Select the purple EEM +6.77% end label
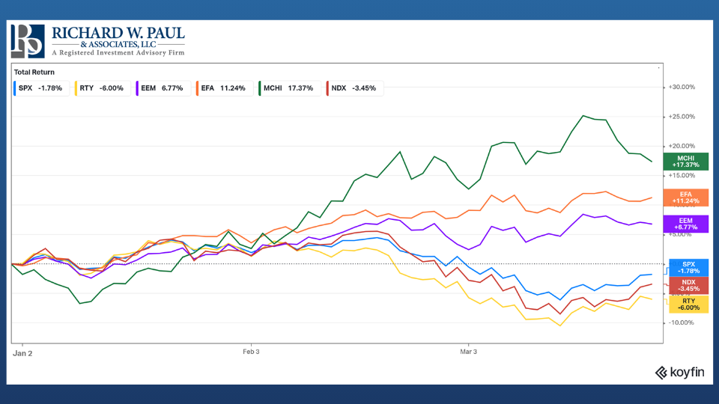 click(687, 224)
